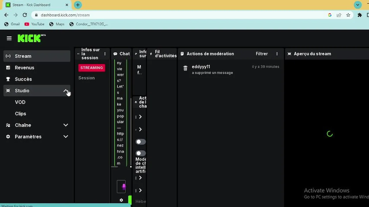
Task: Open the Filtrer moderation filter
Action: [262, 54]
